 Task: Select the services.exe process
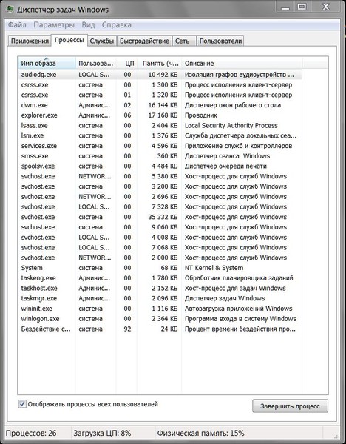pyautogui.click(x=160, y=146)
